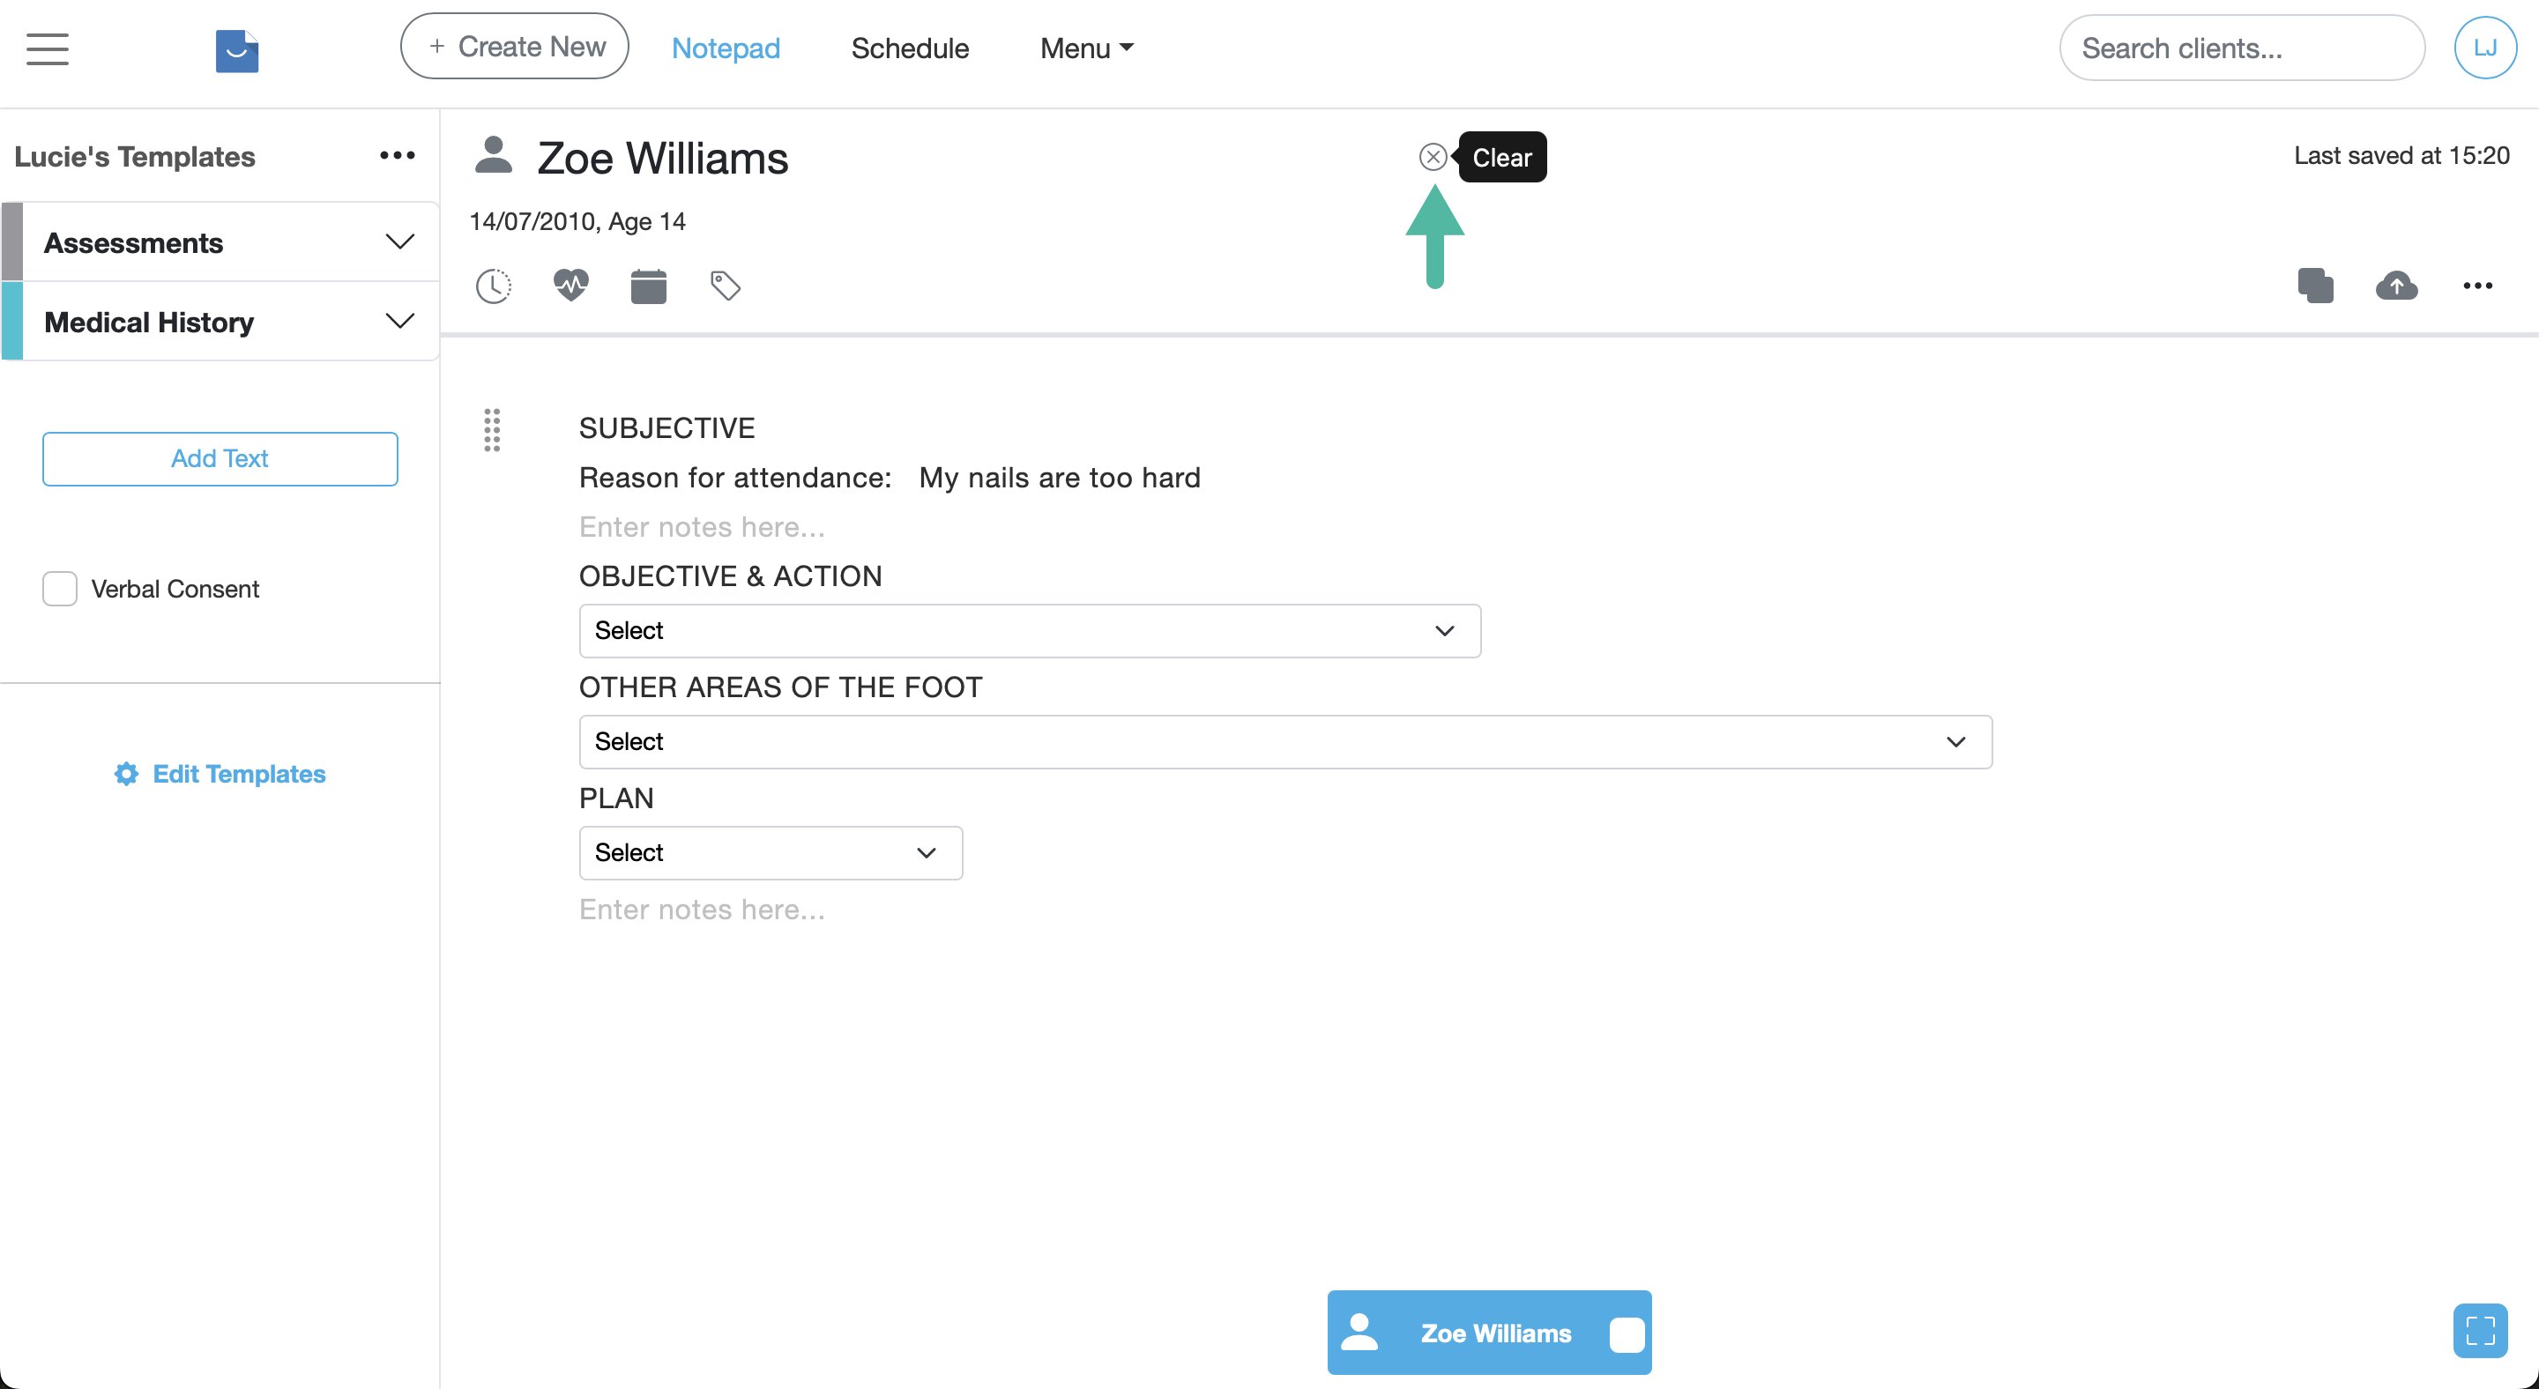Screen dimensions: 2539x1389
Task: Open the heart vitals icon
Action: coord(570,286)
